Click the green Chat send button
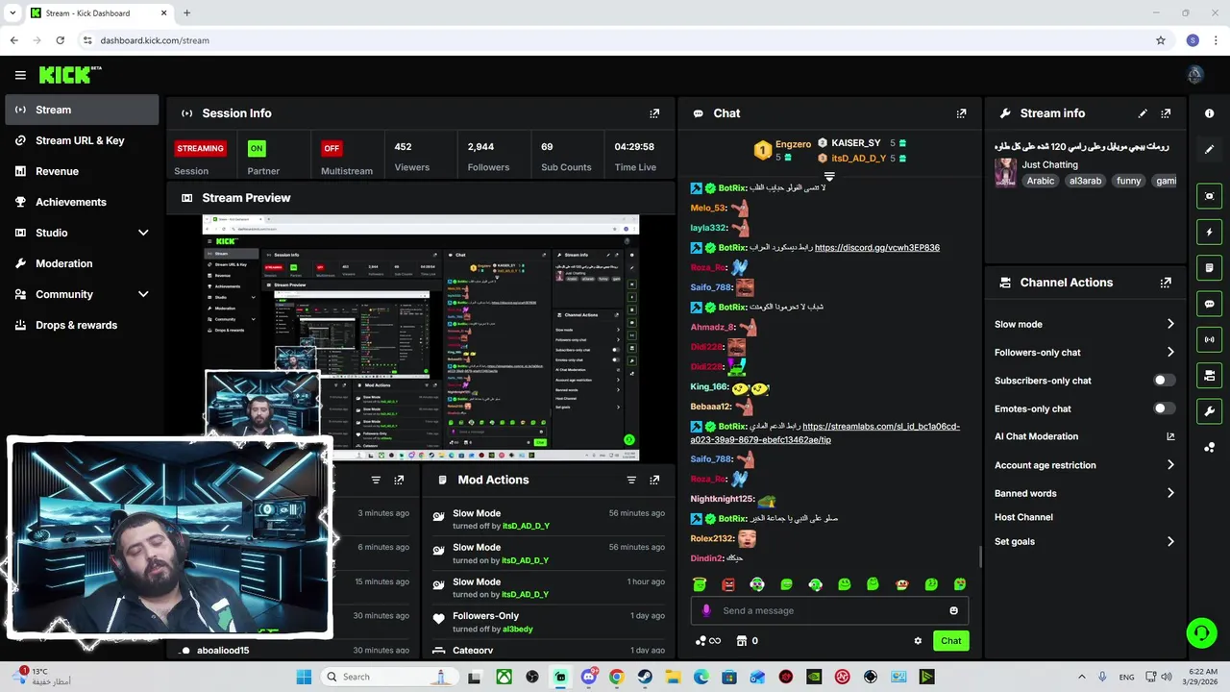The height and width of the screenshot is (692, 1230). tap(950, 641)
